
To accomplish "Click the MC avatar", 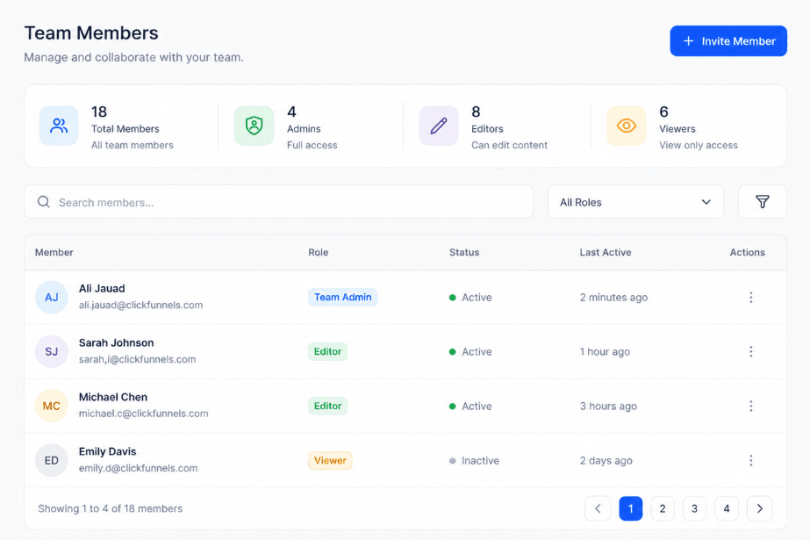I will (52, 406).
